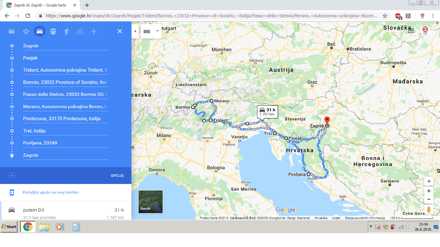440x247 pixels.
Task: Edit the Pordenone waypoint field
Action: click(x=65, y=119)
